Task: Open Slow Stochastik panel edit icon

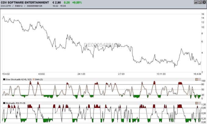Action: 196,79
